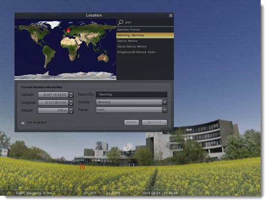Screen dimensions: 268x203
Task: Increase longitude with up stepper arrow
Action: [71, 101]
